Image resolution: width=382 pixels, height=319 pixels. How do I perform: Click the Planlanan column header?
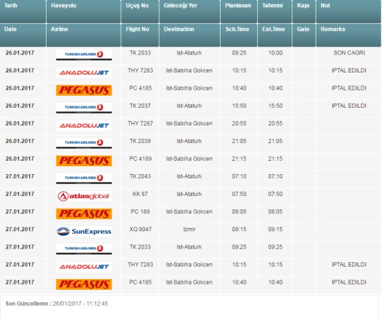pyautogui.click(x=239, y=11)
